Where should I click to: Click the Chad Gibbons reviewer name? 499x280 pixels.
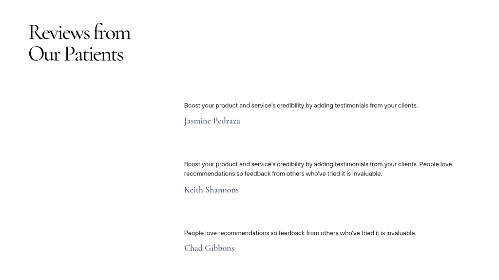pos(209,248)
